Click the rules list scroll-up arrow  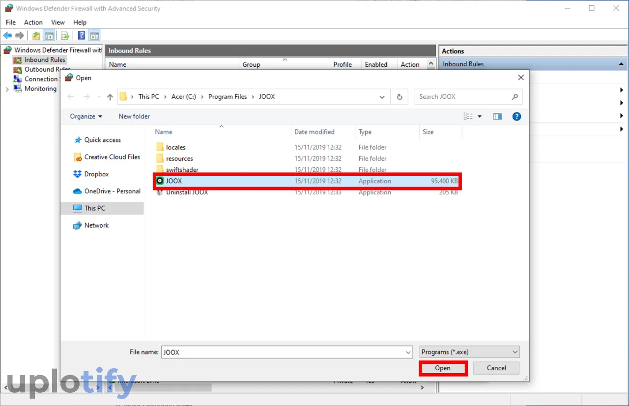pyautogui.click(x=431, y=64)
